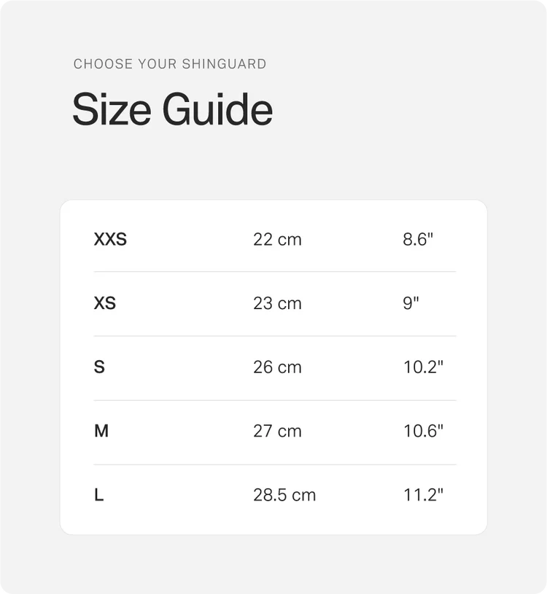Click the 22 cm measurement
547x594 pixels.
pyautogui.click(x=277, y=239)
